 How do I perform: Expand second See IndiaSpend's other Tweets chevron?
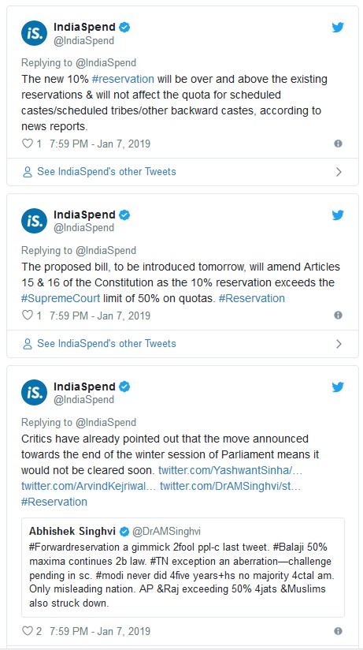(339, 344)
